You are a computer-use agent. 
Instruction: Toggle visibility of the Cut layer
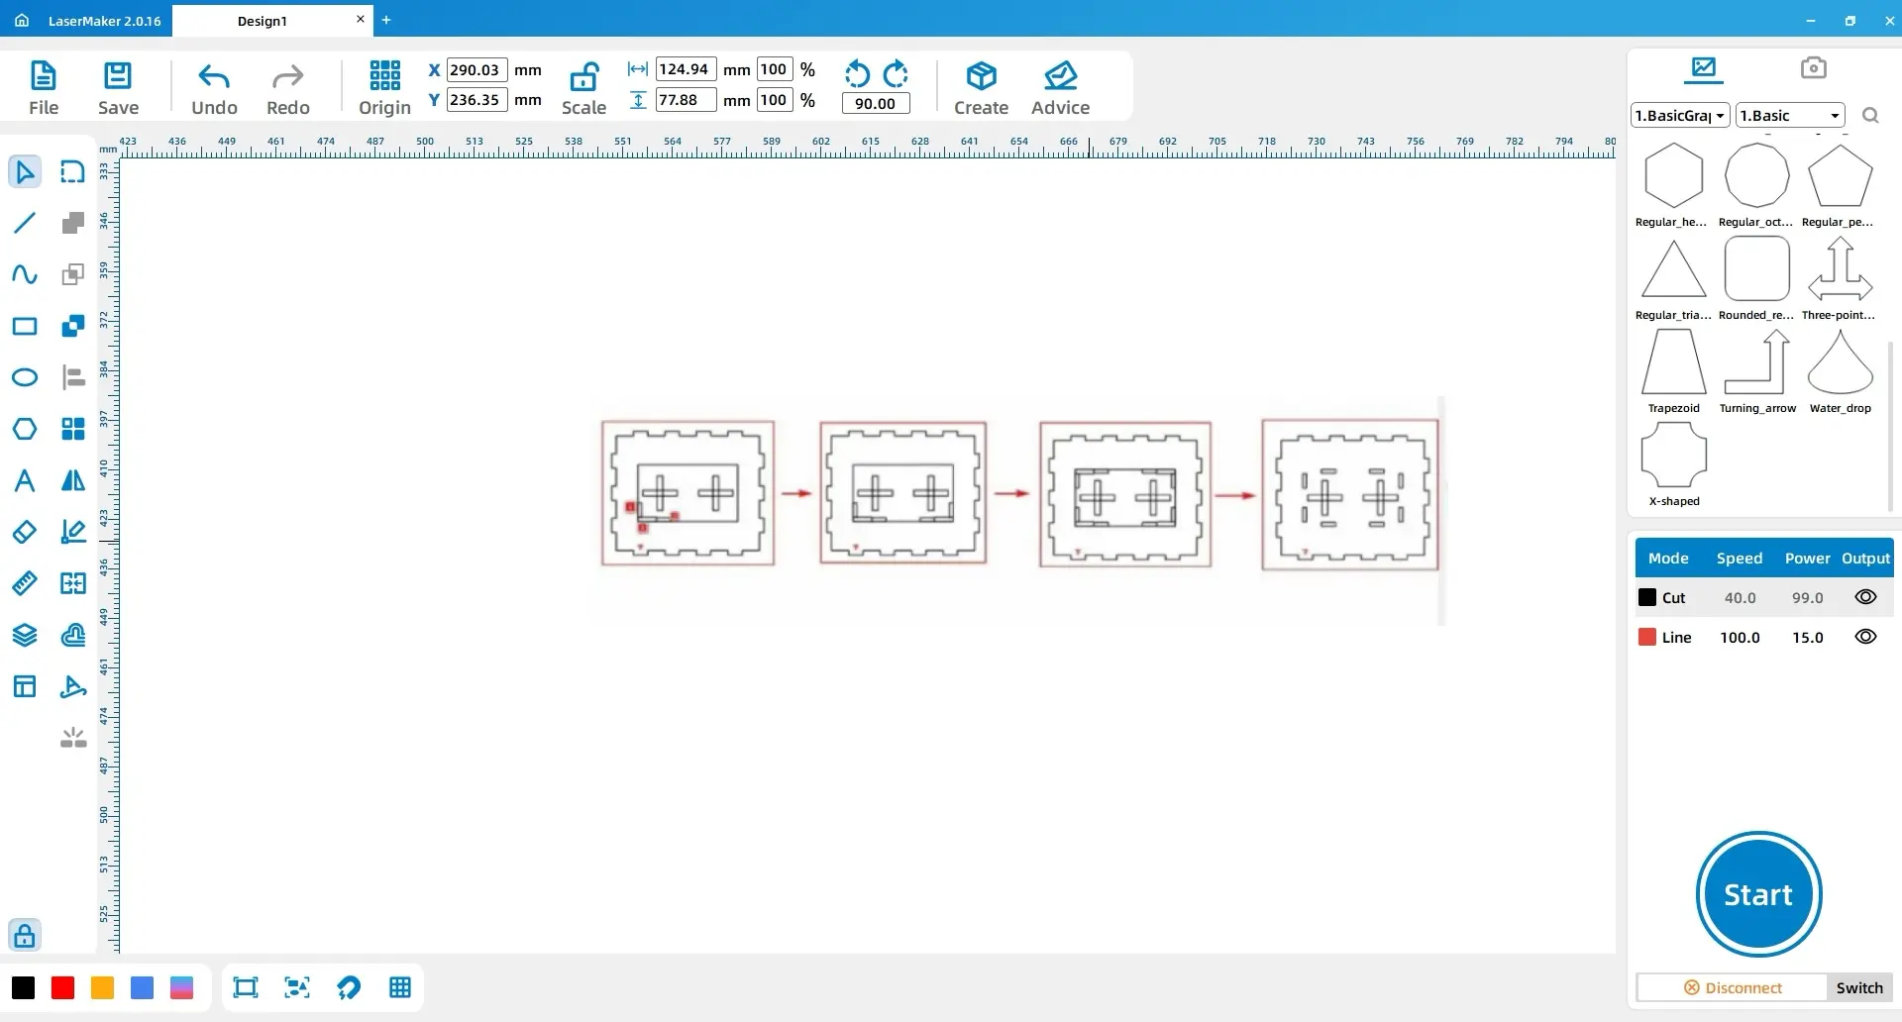click(1865, 597)
